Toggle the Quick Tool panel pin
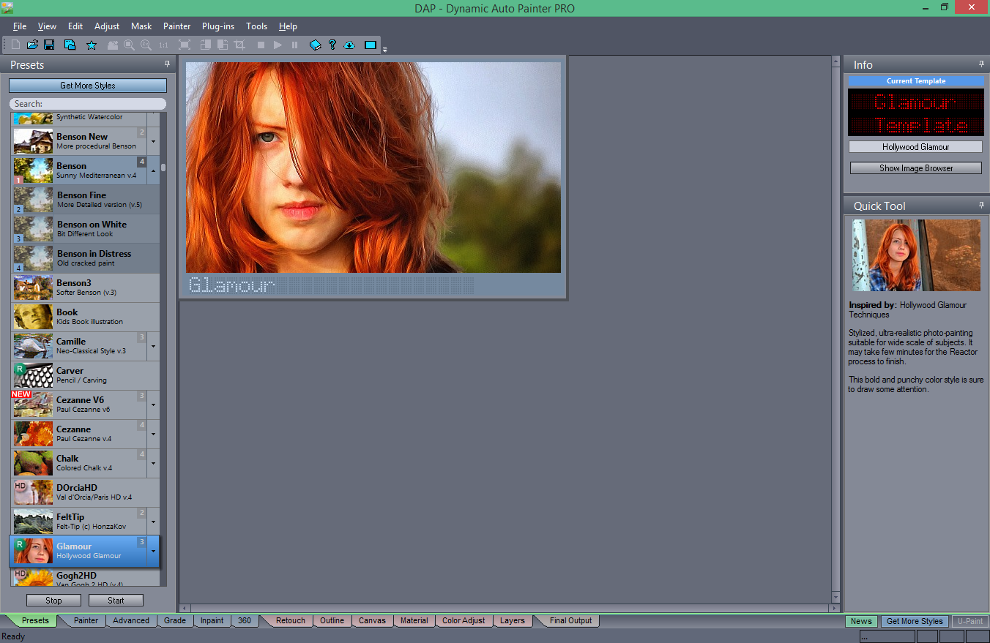Viewport: 990px width, 643px height. point(982,206)
